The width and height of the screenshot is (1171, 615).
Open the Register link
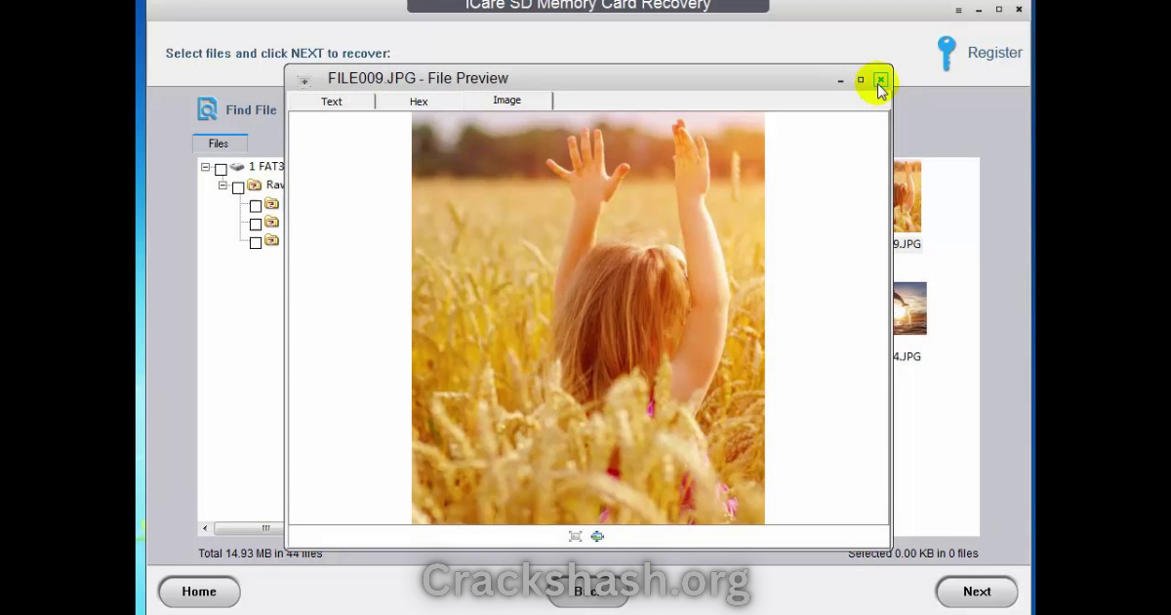(x=994, y=53)
